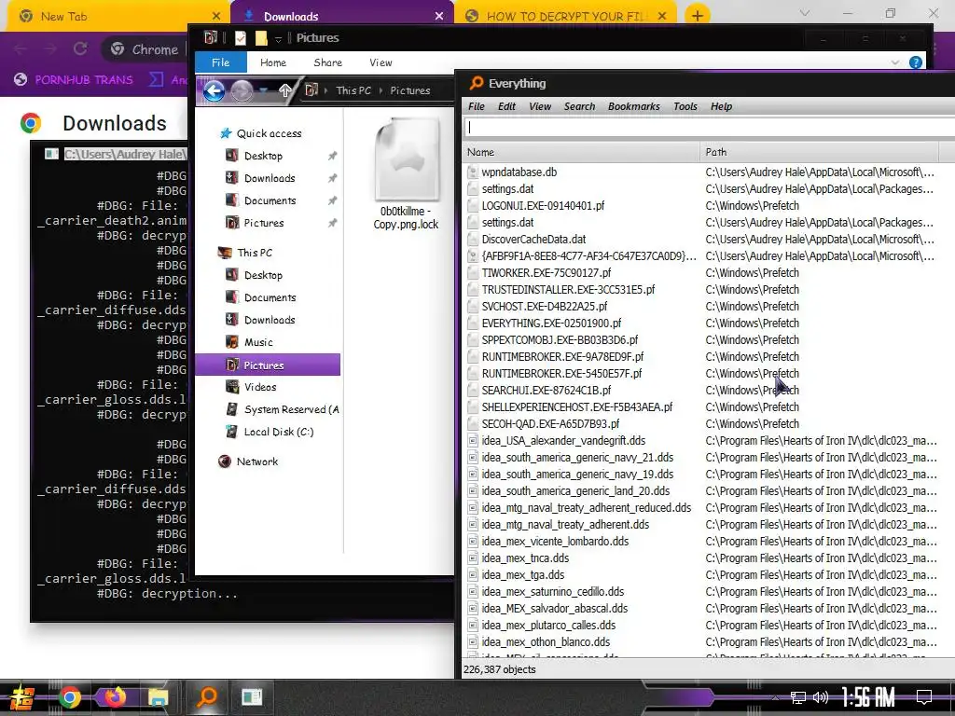Viewport: 955px width, 716px height.
Task: Open the Customize Quick Access Toolbar dropdown
Action: 278,39
